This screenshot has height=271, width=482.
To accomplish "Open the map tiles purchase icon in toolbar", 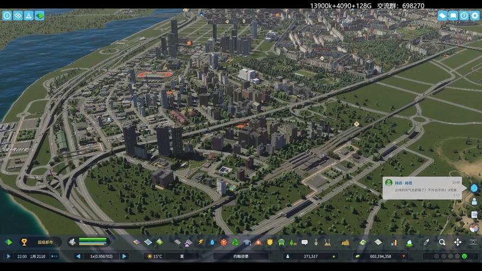I will tap(378, 242).
